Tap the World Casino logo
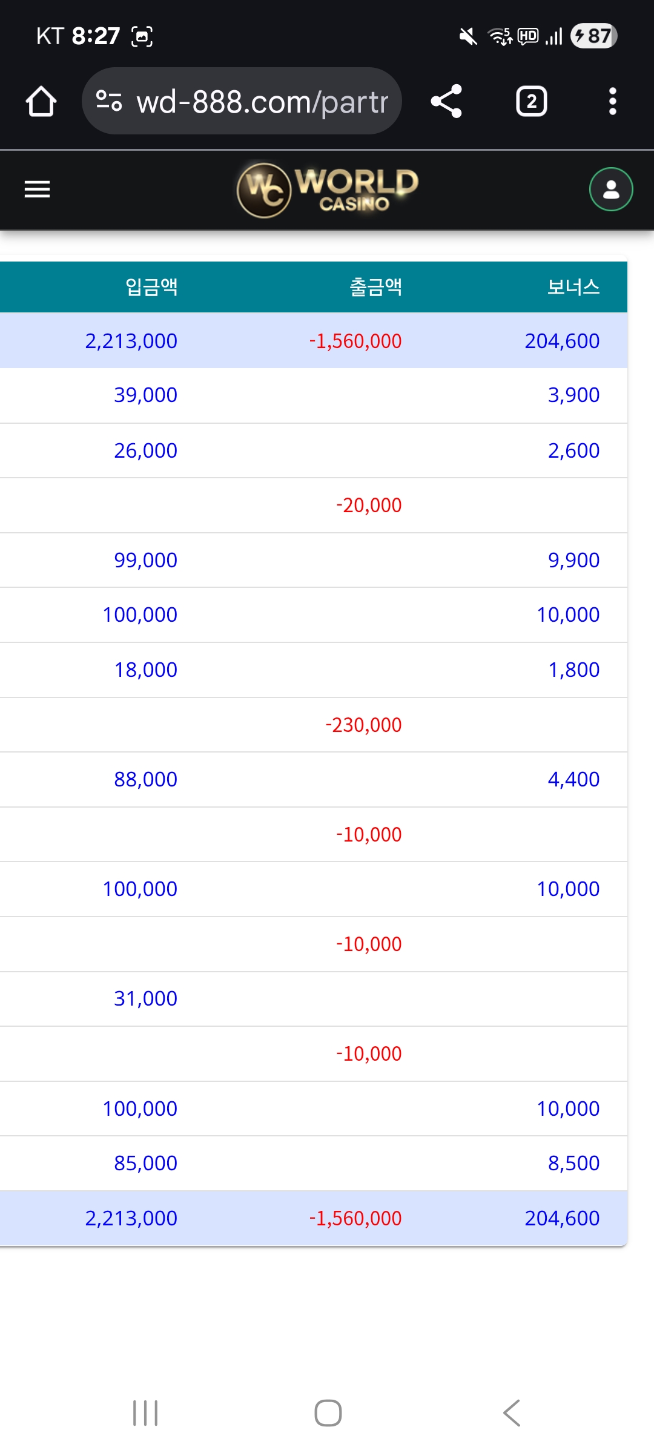The image size is (654, 1453). 327,189
